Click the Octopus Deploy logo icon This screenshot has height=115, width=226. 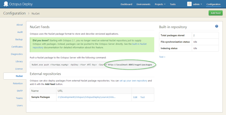pos(5,4)
